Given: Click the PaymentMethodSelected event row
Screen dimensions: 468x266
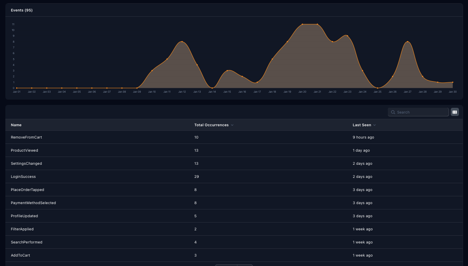Looking at the screenshot, I should 34,203.
